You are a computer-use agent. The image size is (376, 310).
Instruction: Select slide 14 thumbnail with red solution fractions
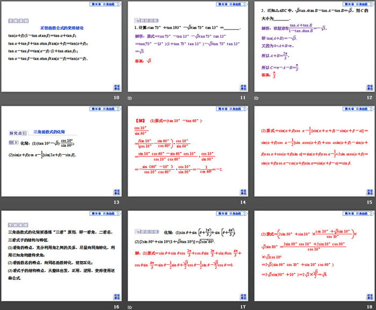[x=188, y=151]
